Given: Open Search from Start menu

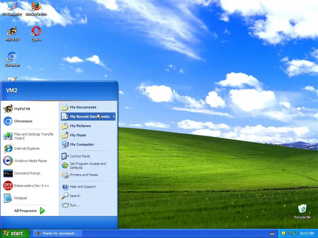Looking at the screenshot, I should pos(88,196).
